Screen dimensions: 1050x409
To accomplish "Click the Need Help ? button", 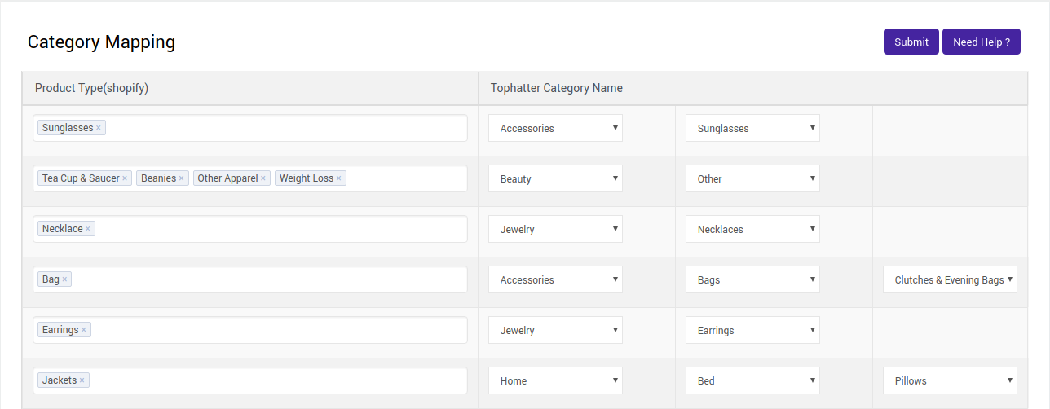I will coord(981,42).
